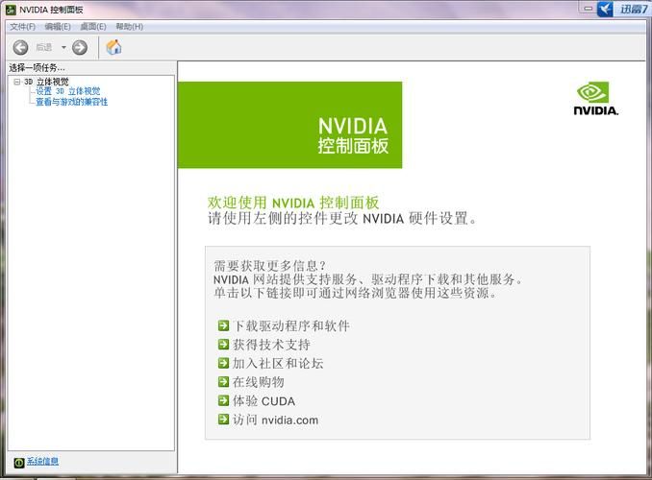Screen dimensions: 652x480
Task: Open 设置 3D 立体视觉 task
Action: (x=67, y=91)
